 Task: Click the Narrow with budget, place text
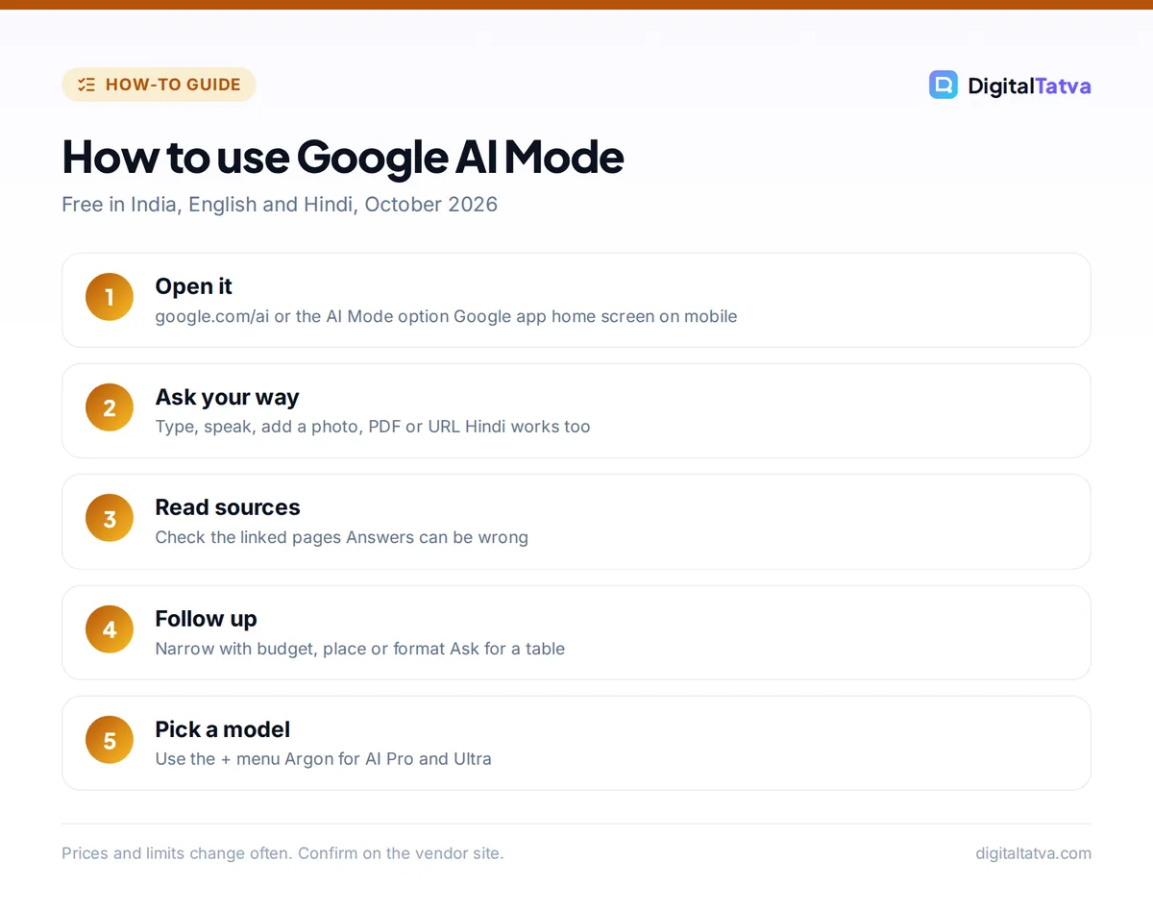click(x=359, y=649)
